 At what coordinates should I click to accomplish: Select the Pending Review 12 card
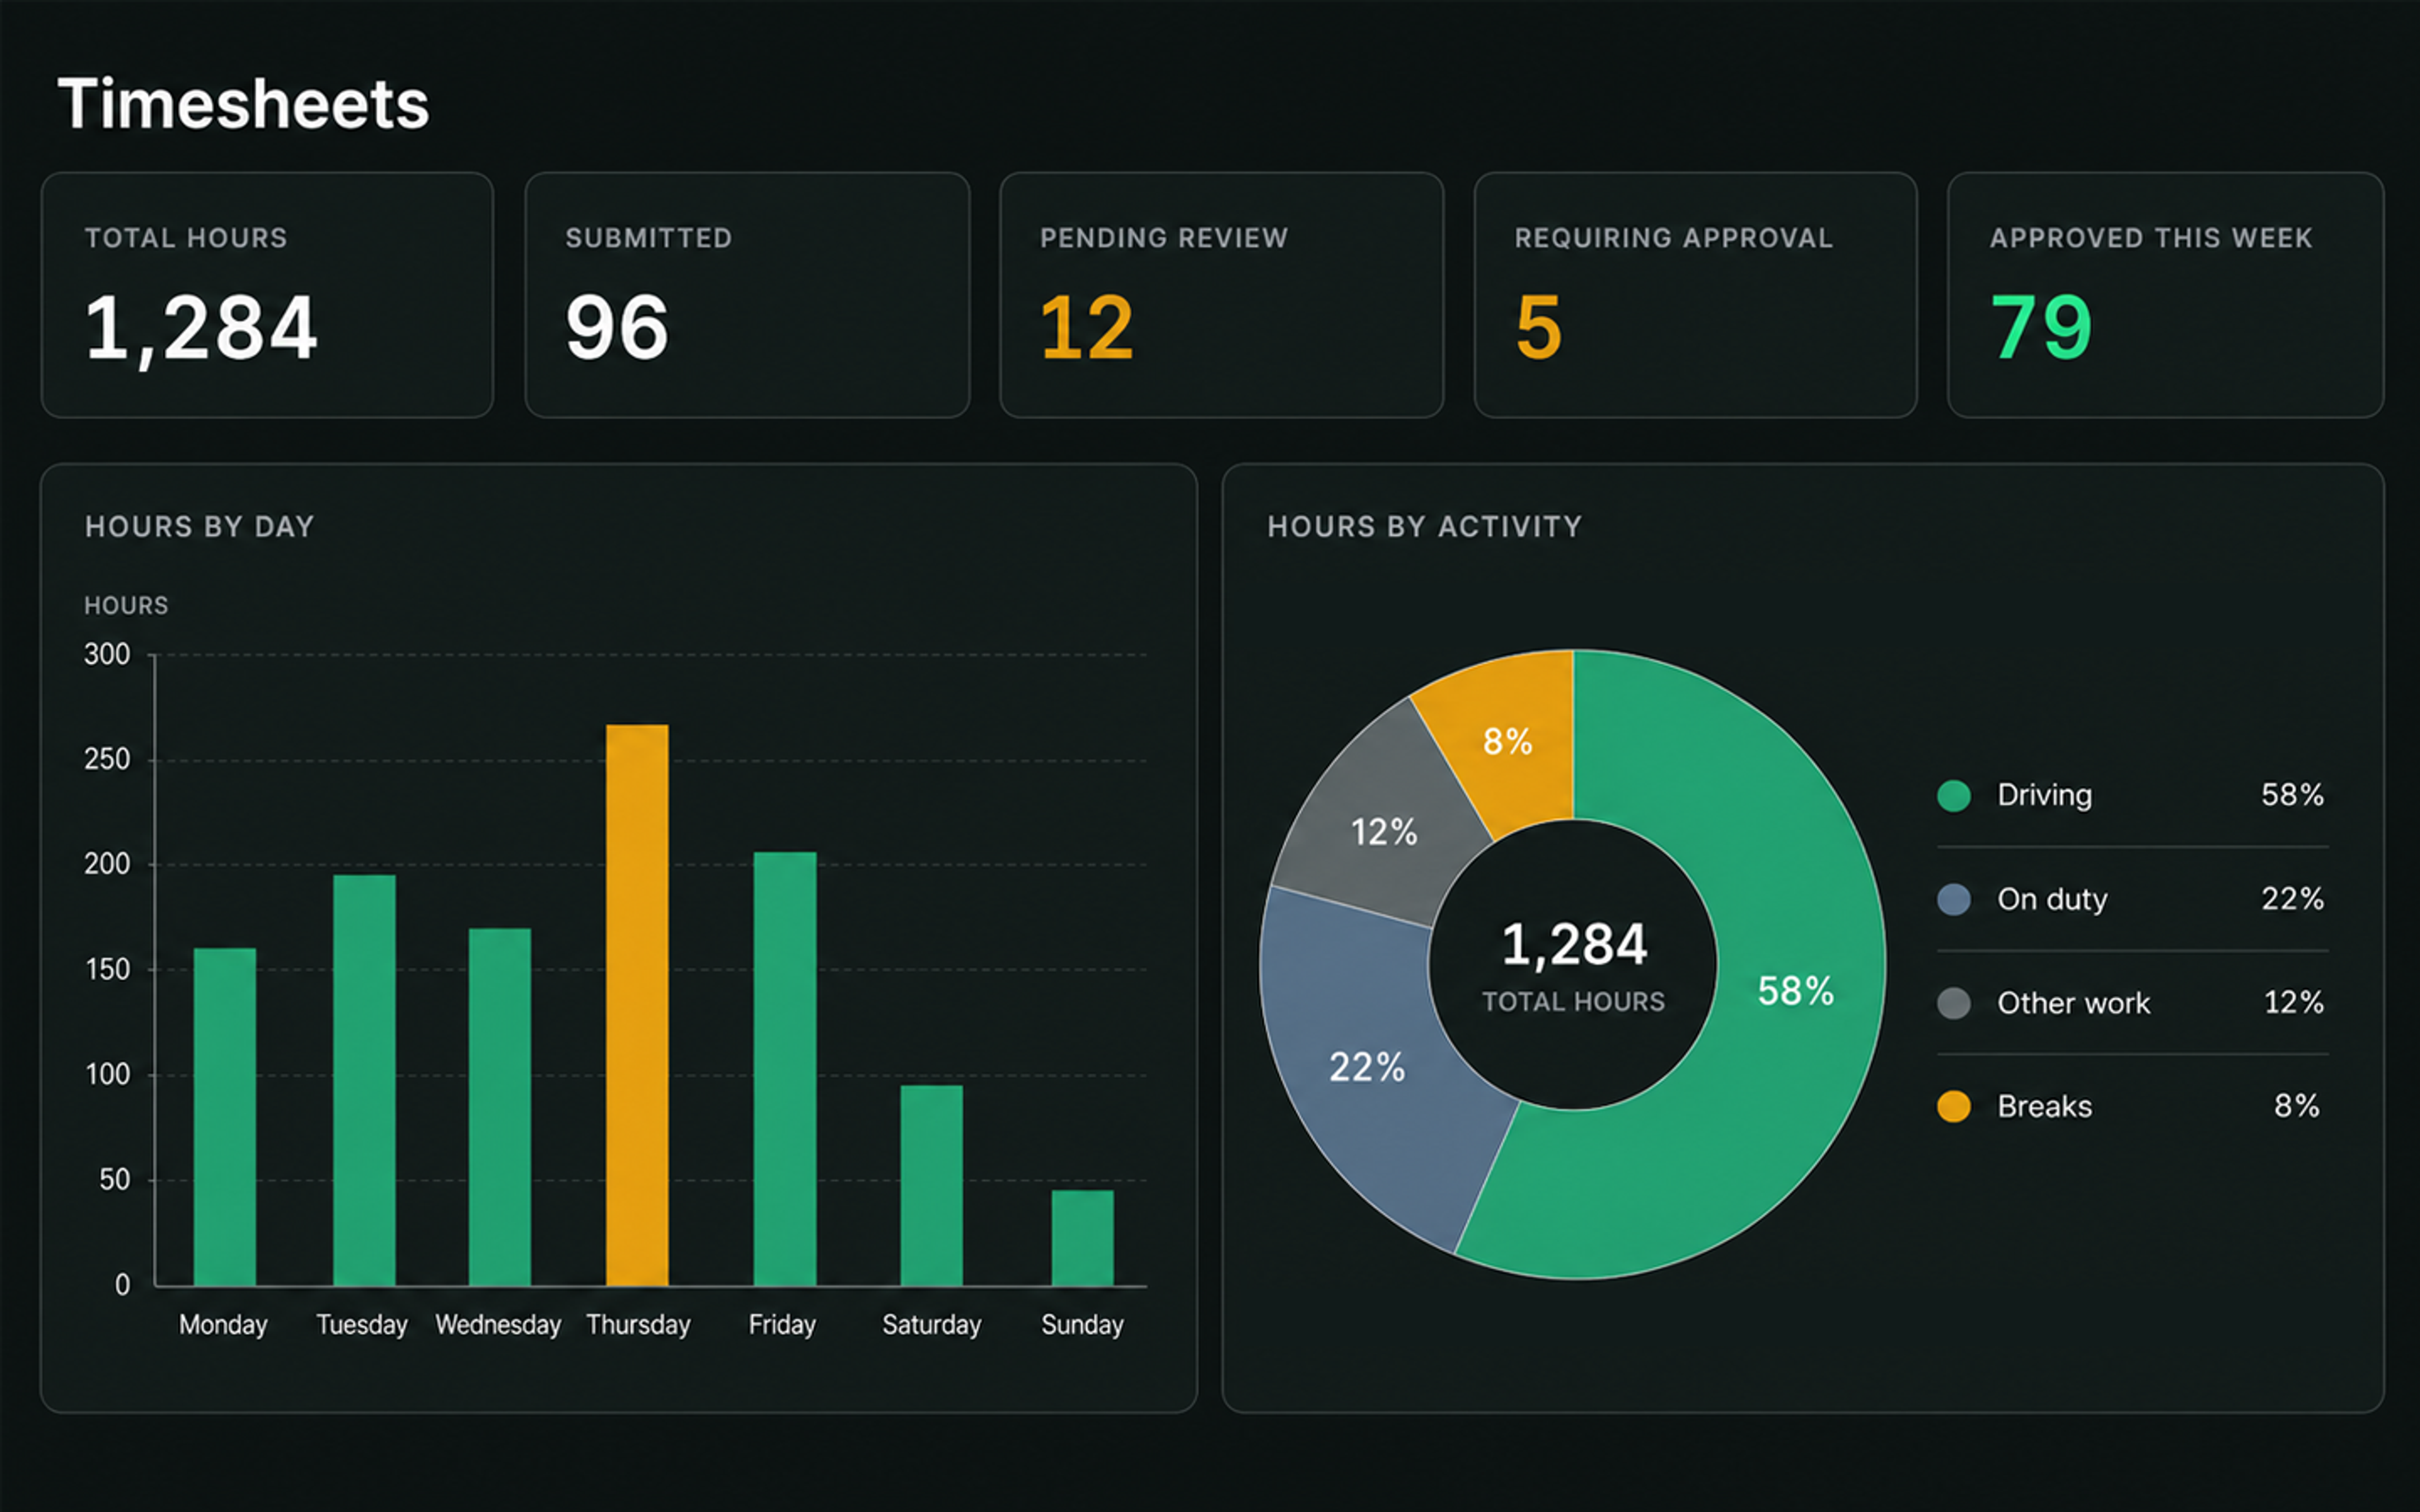(1221, 295)
